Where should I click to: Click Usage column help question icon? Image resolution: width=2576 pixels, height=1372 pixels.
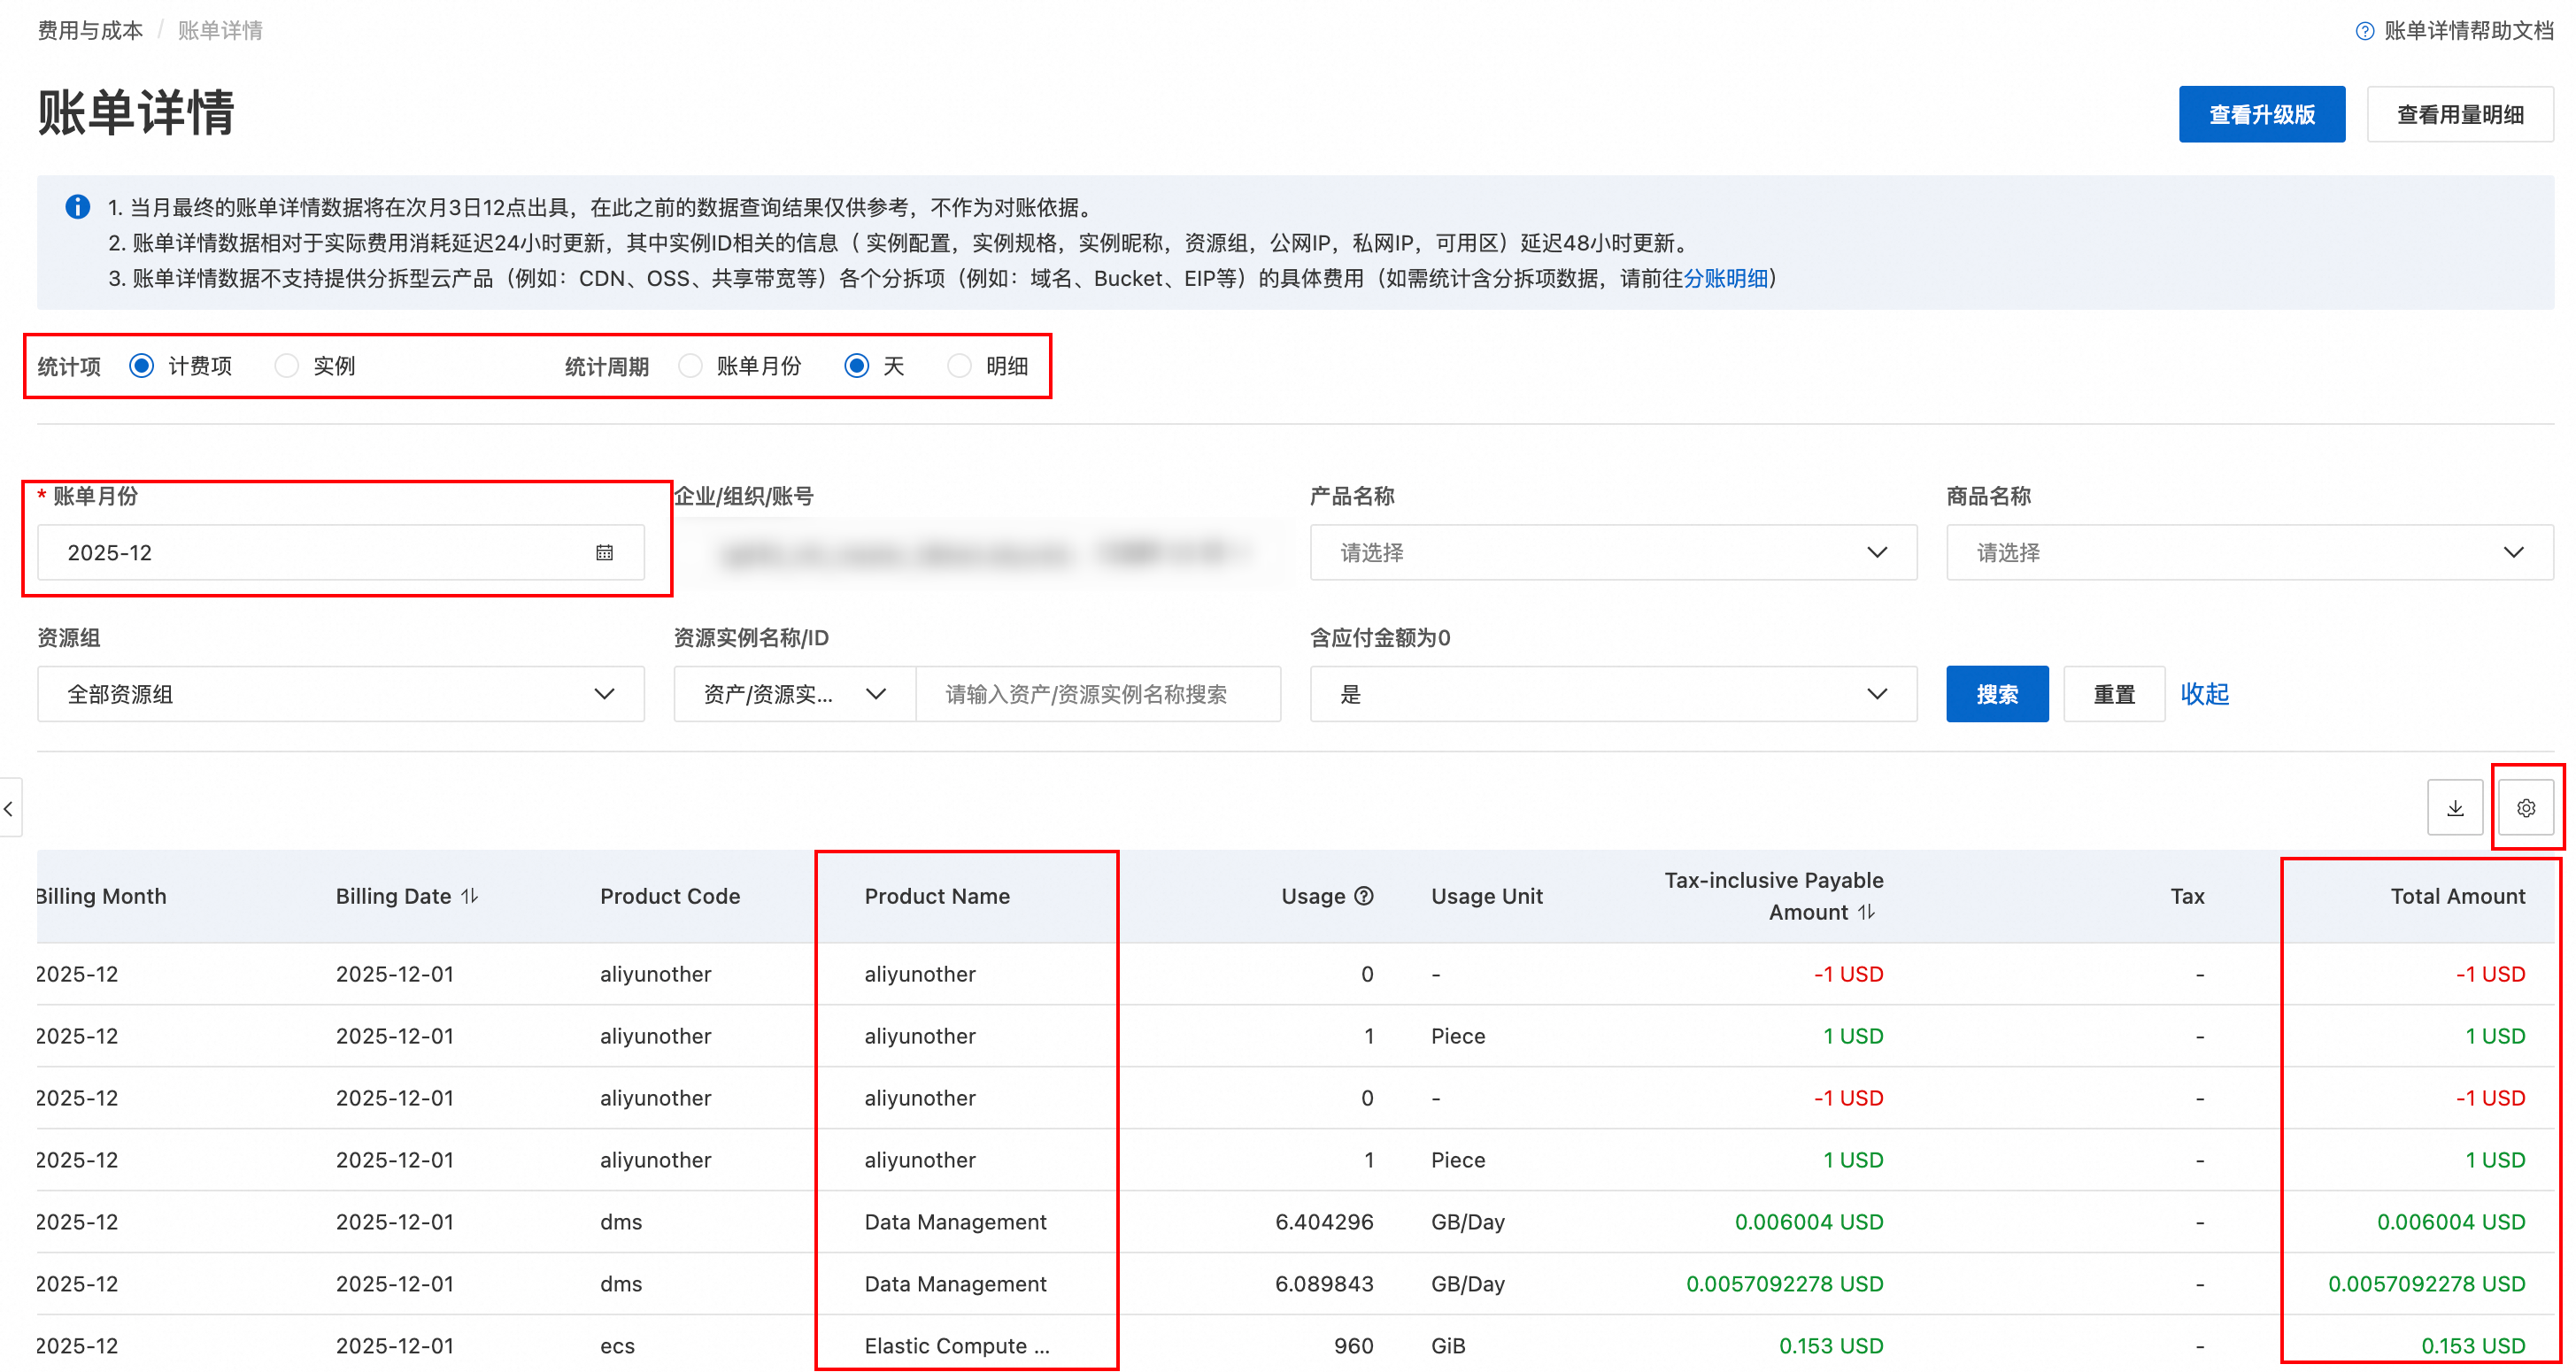point(1364,896)
